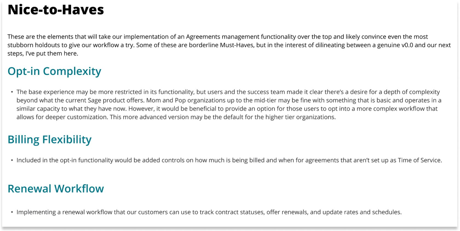Click the Nice-to-Haves main heading
The width and height of the screenshot is (460, 231).
(x=56, y=10)
